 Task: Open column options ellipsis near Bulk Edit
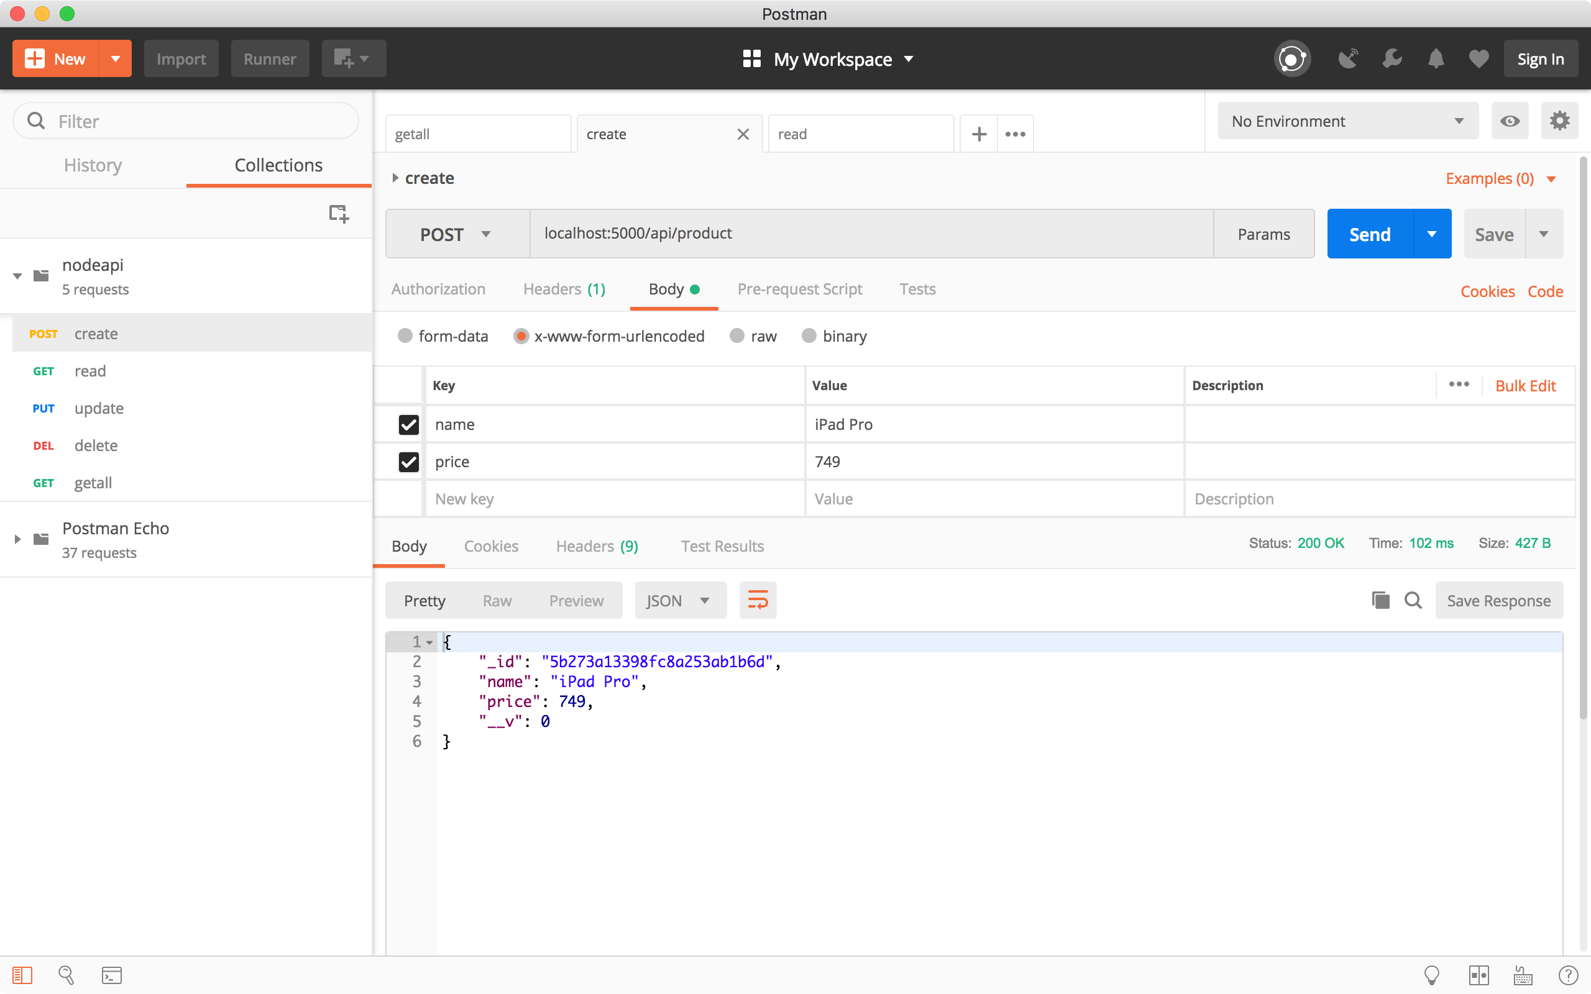1458,385
